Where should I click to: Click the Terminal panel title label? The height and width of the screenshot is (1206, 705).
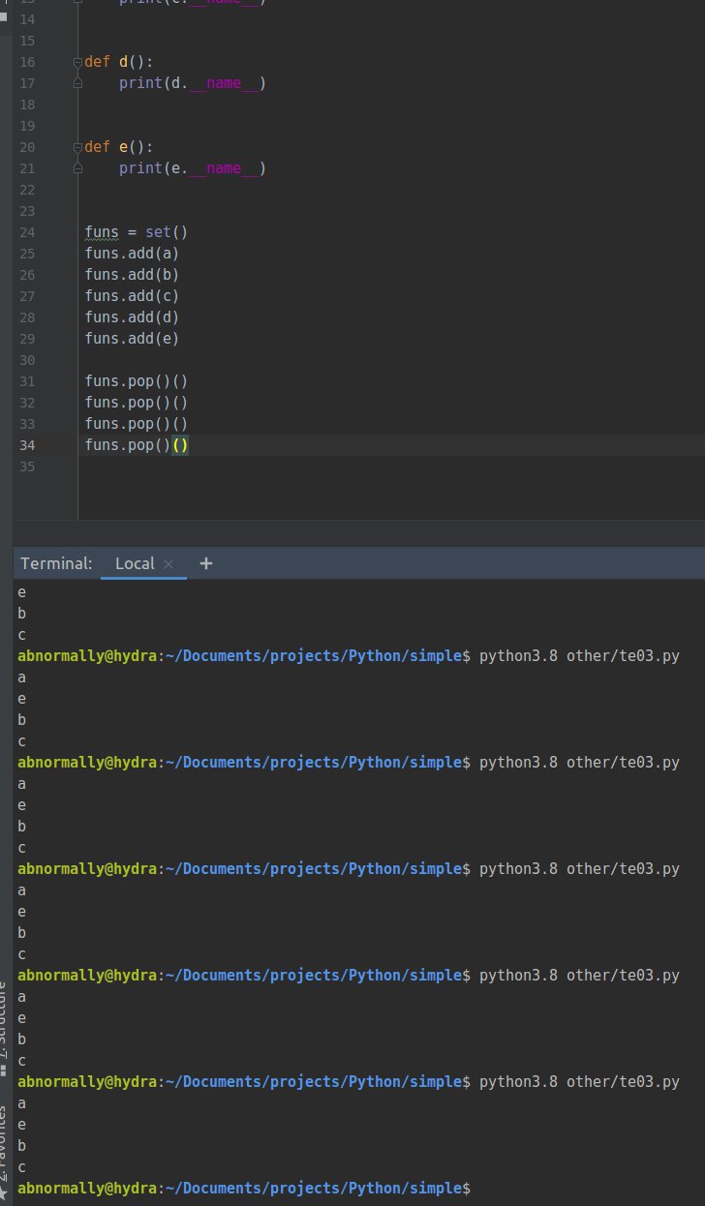(x=56, y=563)
